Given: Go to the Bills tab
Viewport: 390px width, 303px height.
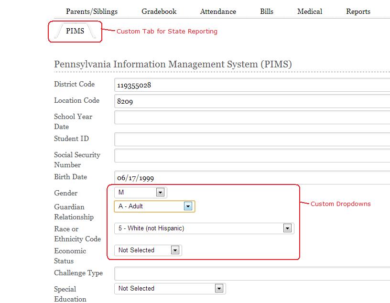Looking at the screenshot, I should click(267, 11).
